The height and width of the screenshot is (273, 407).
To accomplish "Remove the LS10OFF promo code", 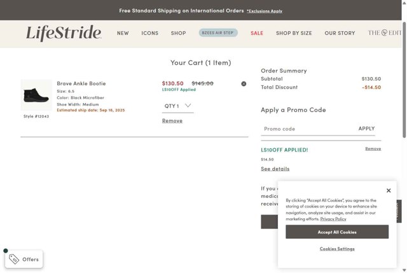I will click(x=373, y=149).
